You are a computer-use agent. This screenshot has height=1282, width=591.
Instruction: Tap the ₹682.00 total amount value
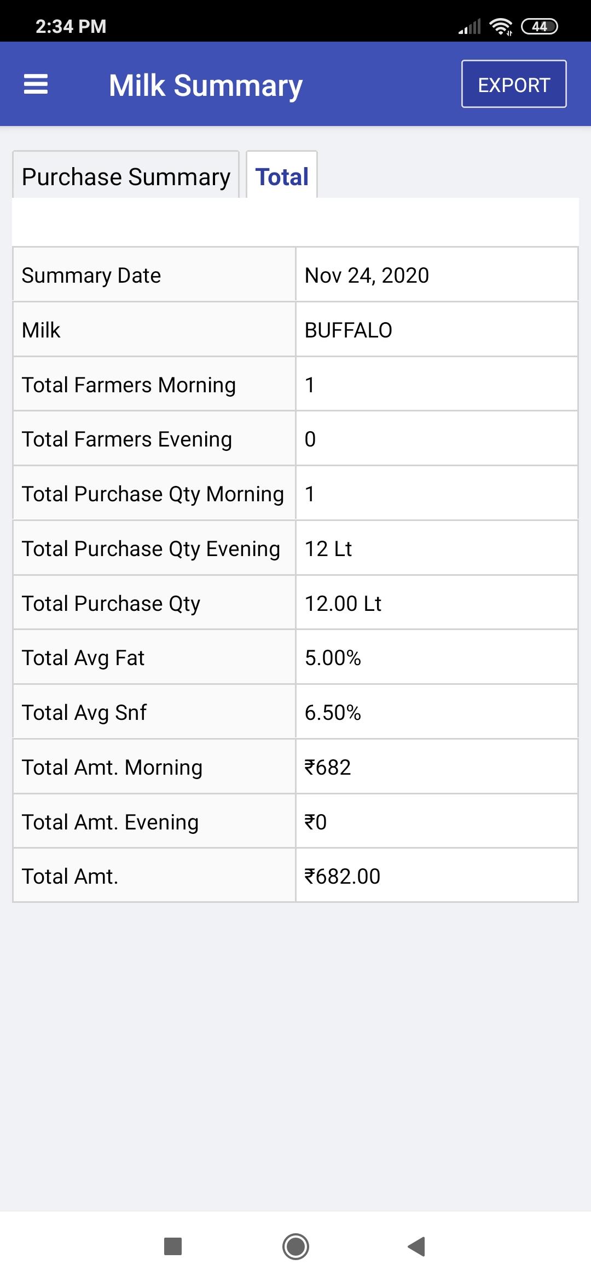point(343,876)
